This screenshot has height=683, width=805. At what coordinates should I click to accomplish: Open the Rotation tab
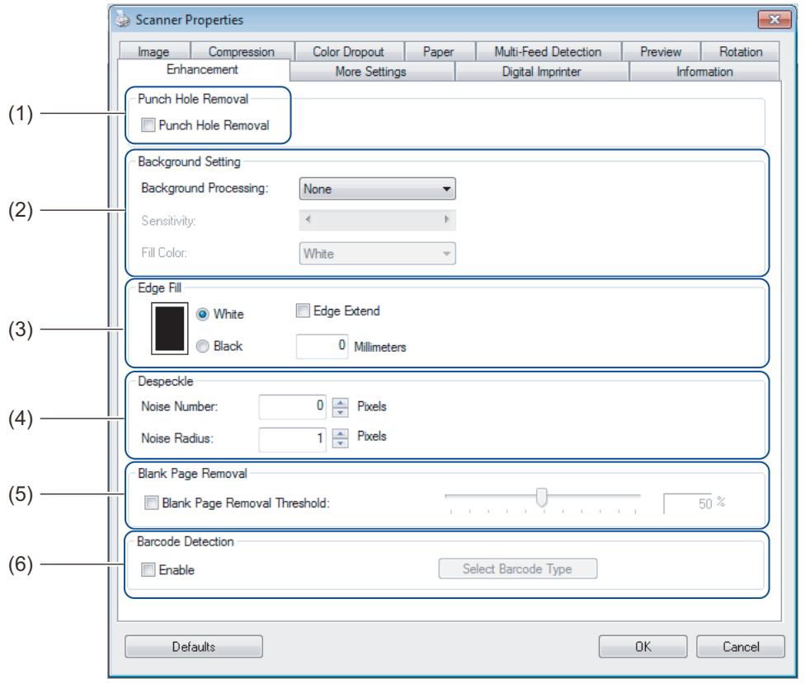pos(741,51)
